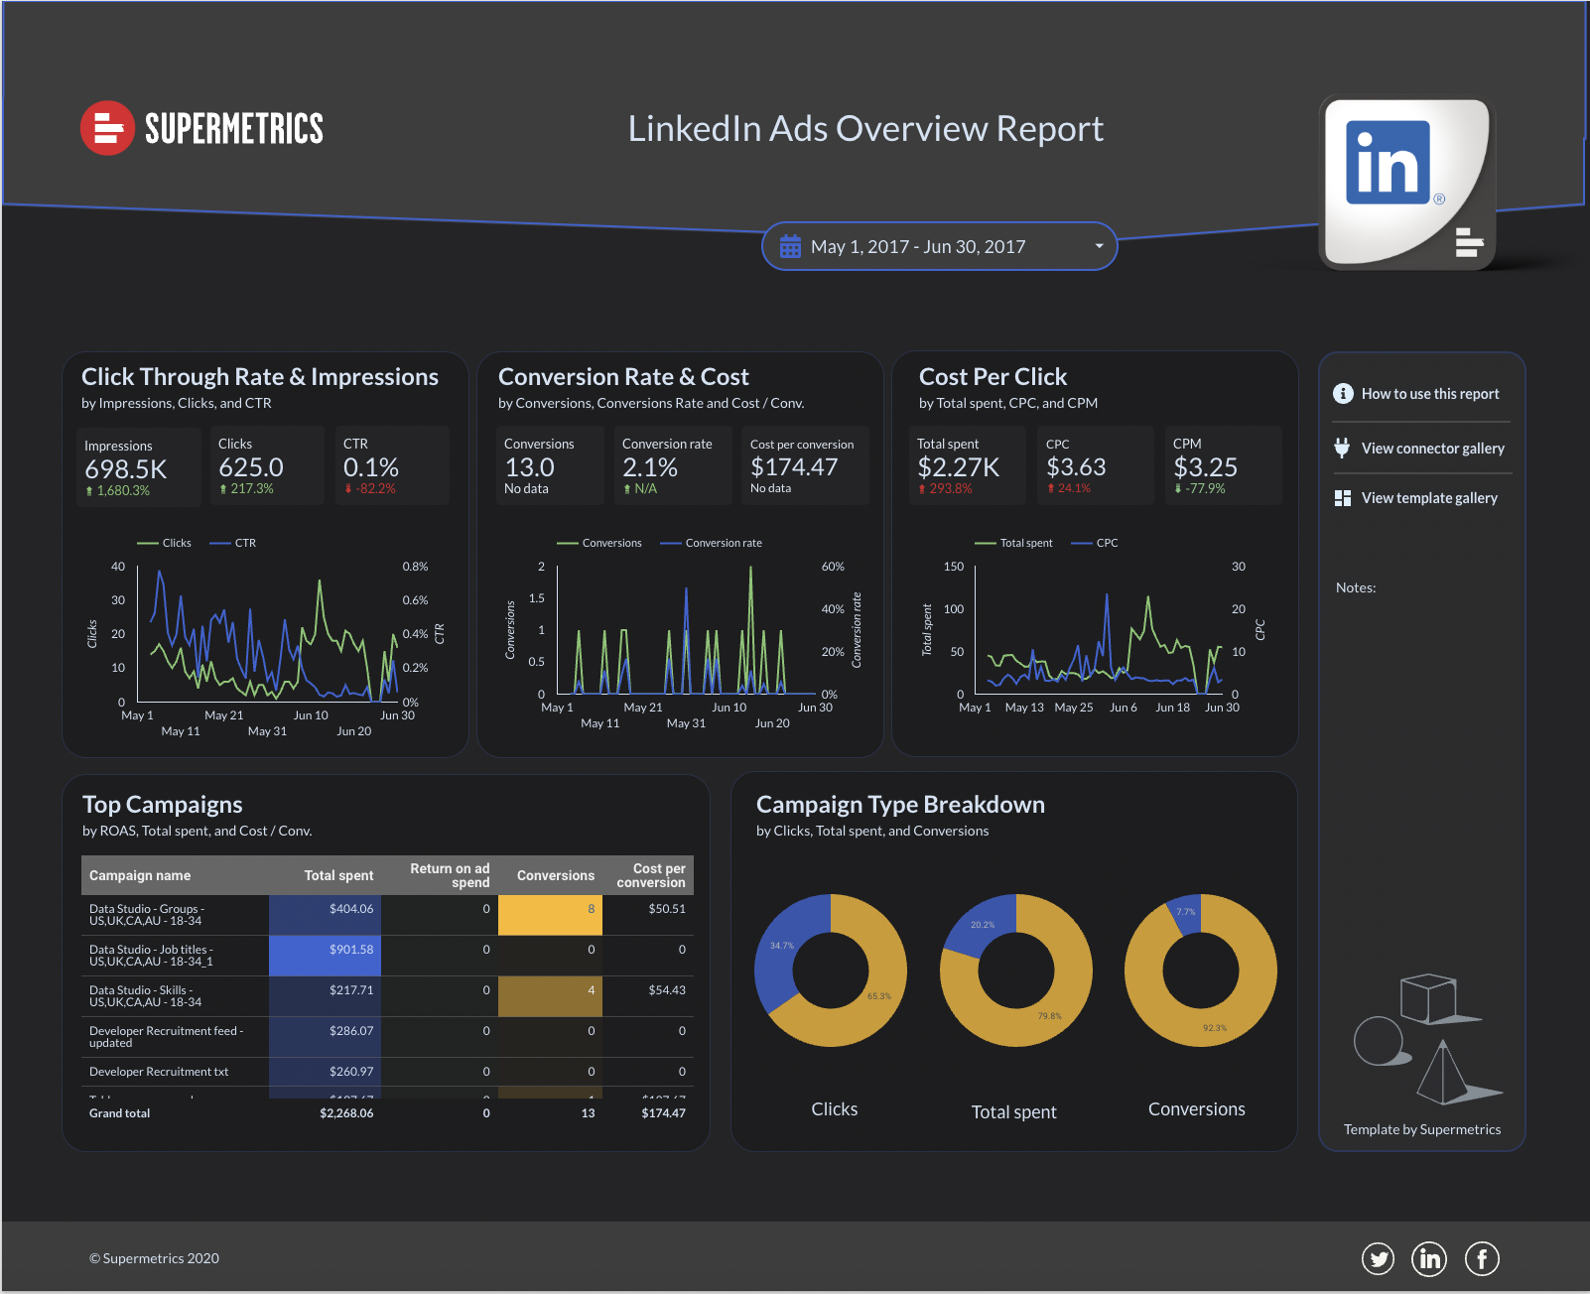Open the Facebook icon in footer
The width and height of the screenshot is (1590, 1294).
[1482, 1259]
